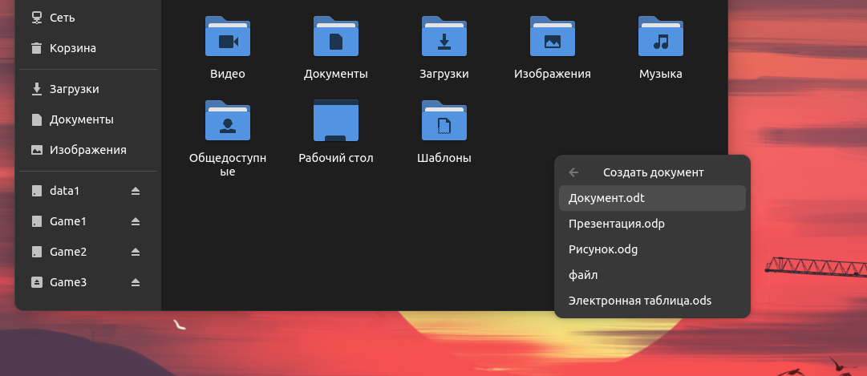Viewport: 867px width, 376px height.
Task: Go back from Создать документ submenu
Action: 573,172
